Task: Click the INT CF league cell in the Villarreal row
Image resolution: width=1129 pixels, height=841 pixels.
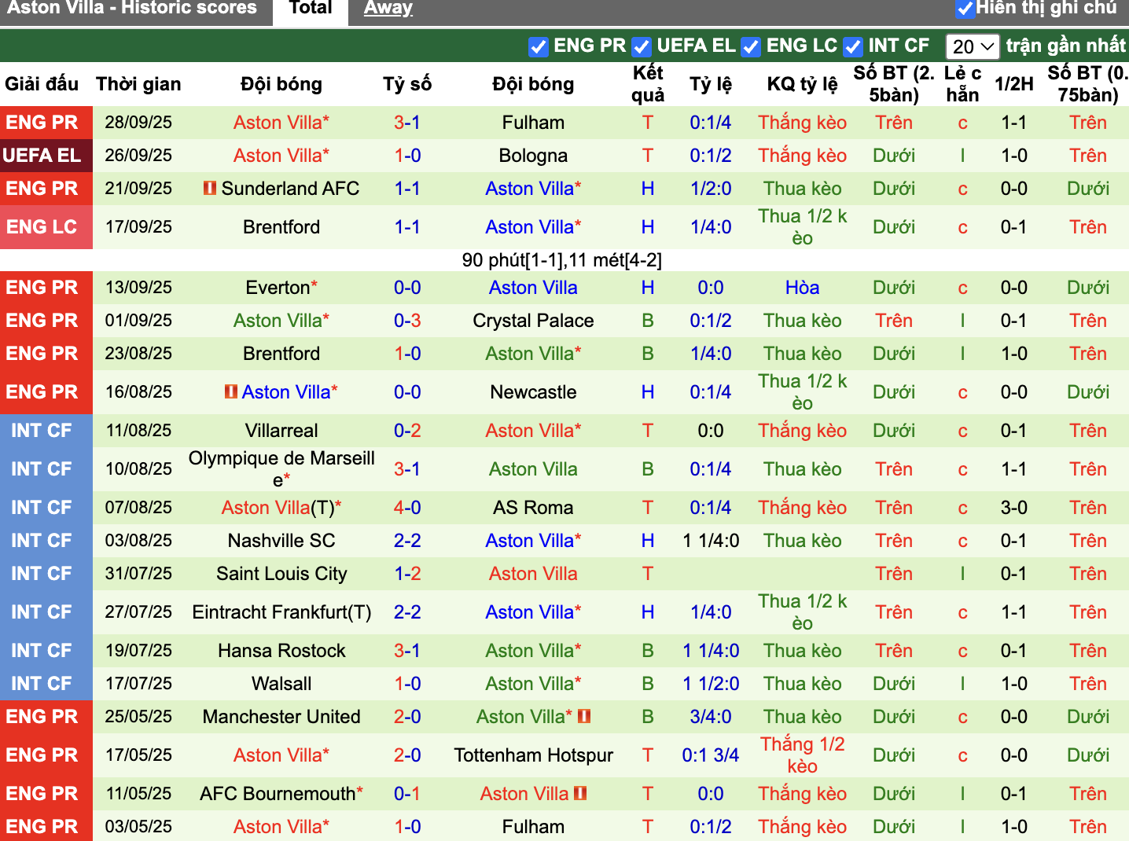Action: coord(46,431)
